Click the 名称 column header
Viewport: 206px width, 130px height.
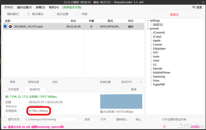[x=33, y=21]
